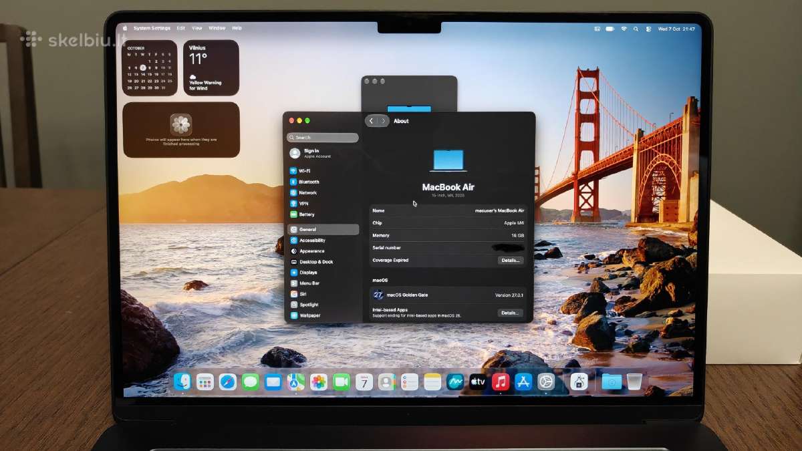Click the battery status icon in the menu bar

(610, 29)
